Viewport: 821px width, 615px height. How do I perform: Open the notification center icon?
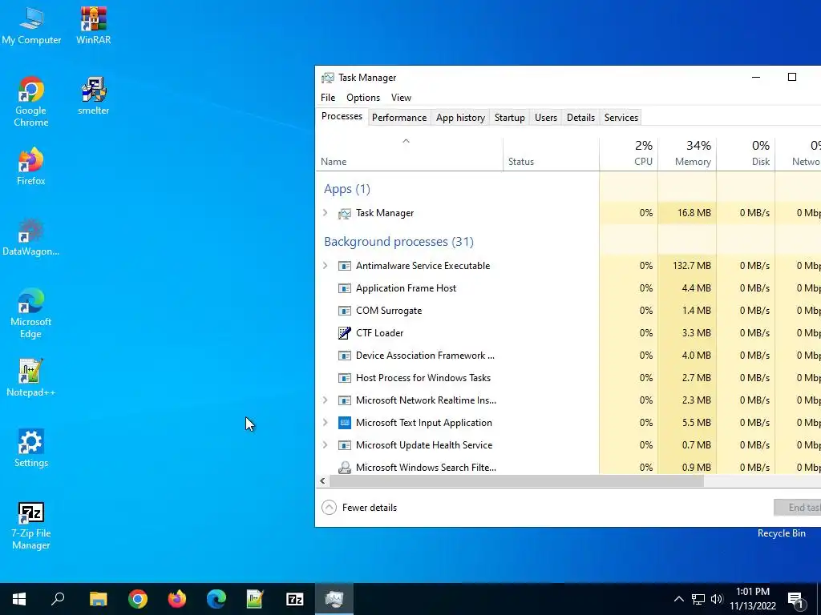[x=795, y=599]
